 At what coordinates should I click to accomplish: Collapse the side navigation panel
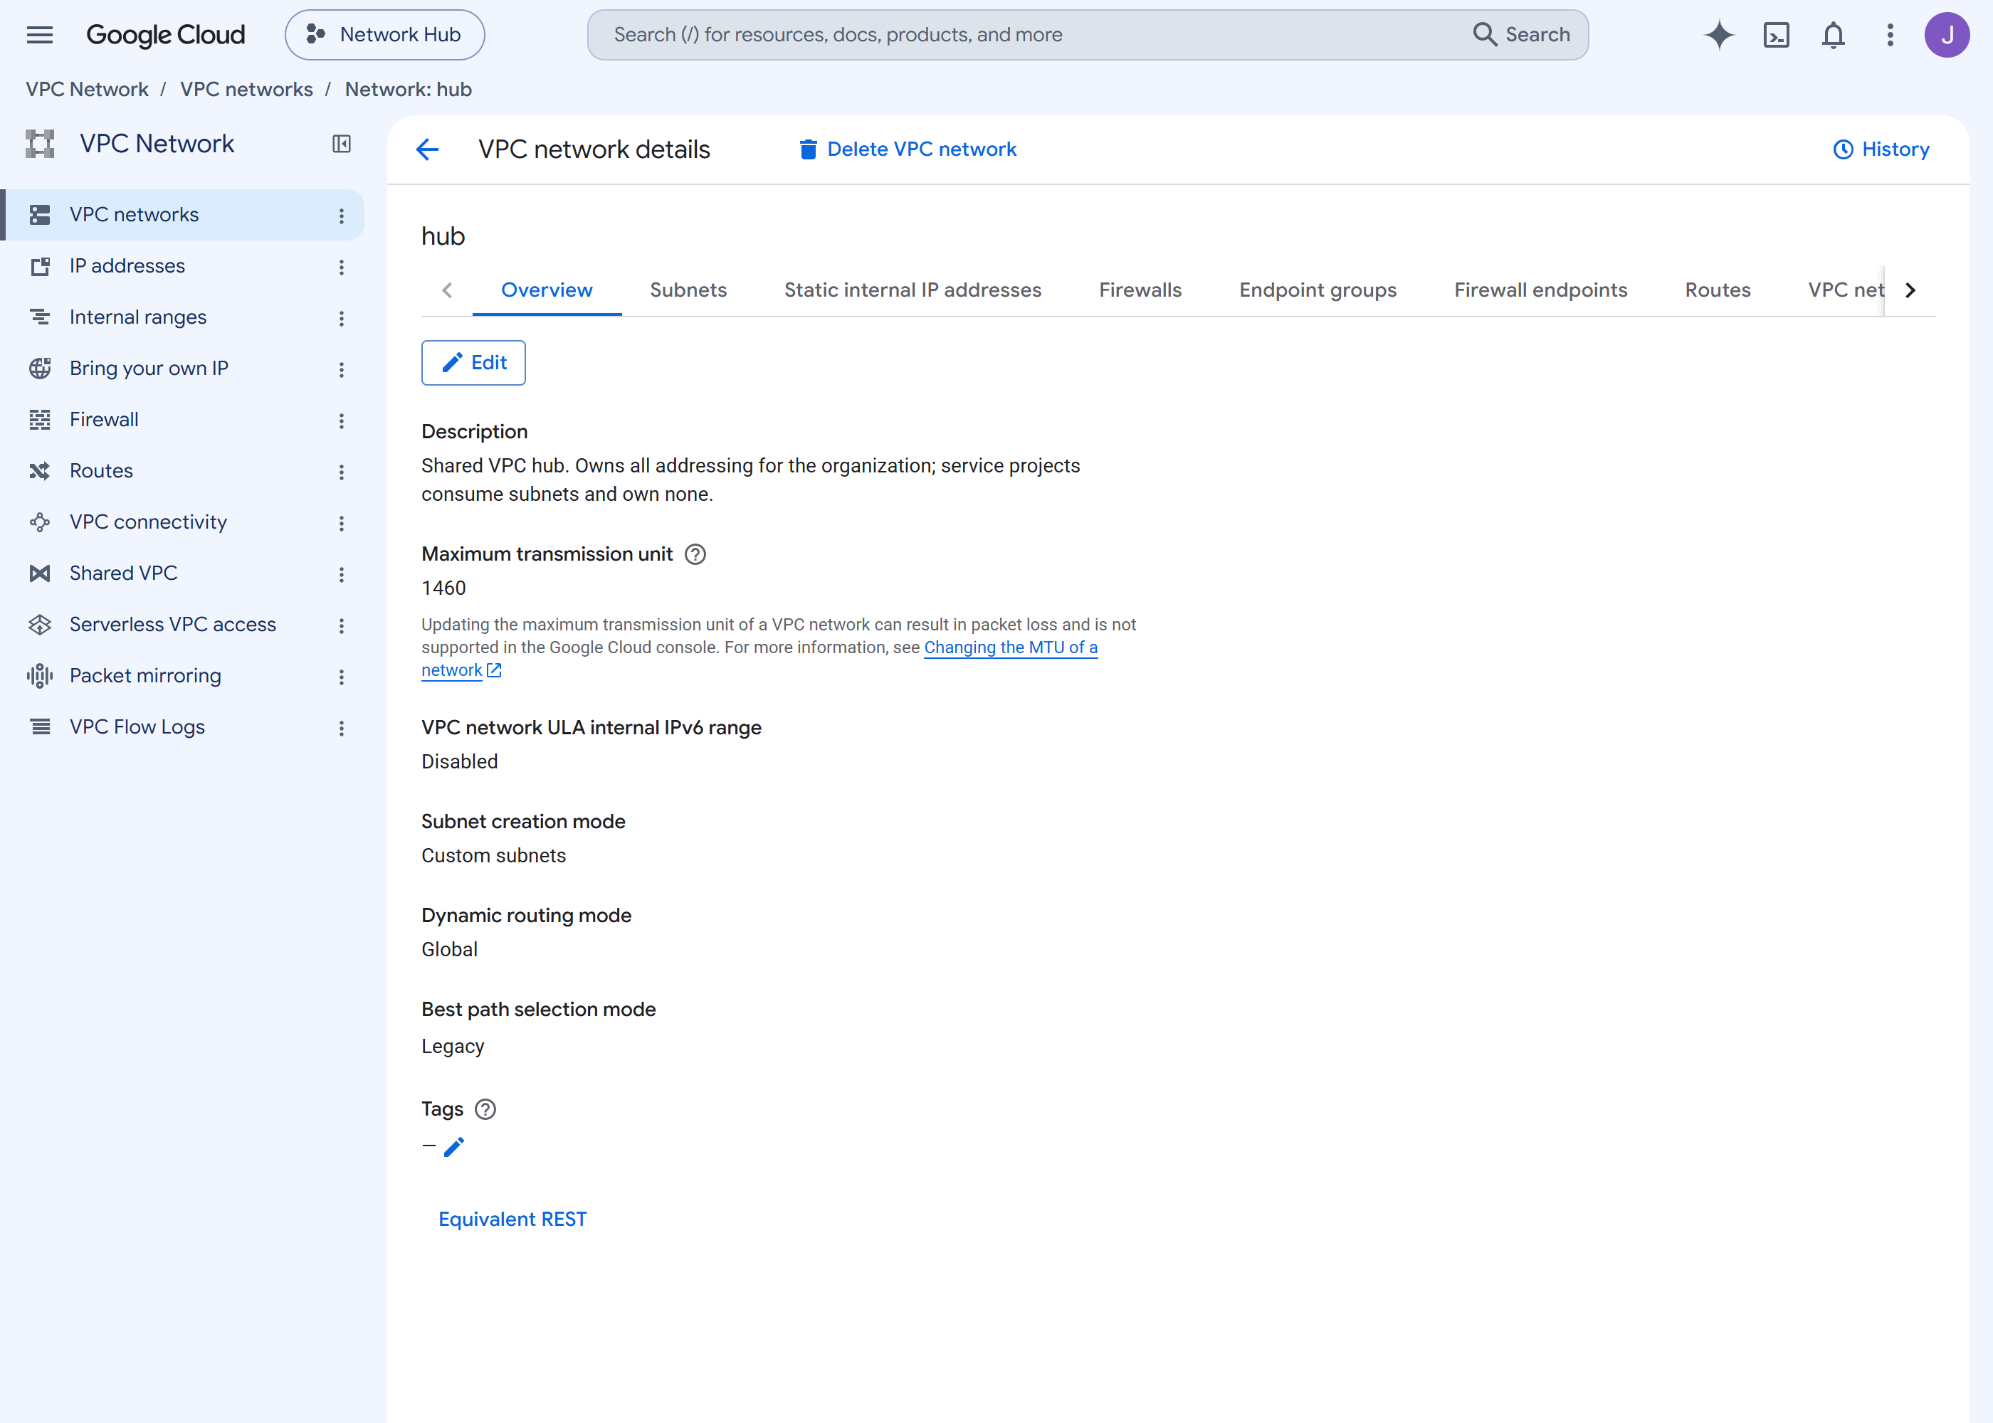click(342, 144)
